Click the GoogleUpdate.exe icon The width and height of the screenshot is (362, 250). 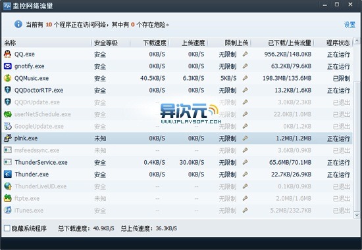pyautogui.click(x=8, y=126)
